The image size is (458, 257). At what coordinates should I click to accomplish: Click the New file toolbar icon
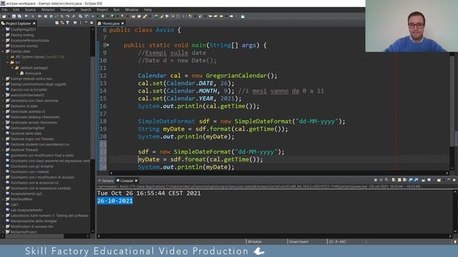pyautogui.click(x=4, y=16)
